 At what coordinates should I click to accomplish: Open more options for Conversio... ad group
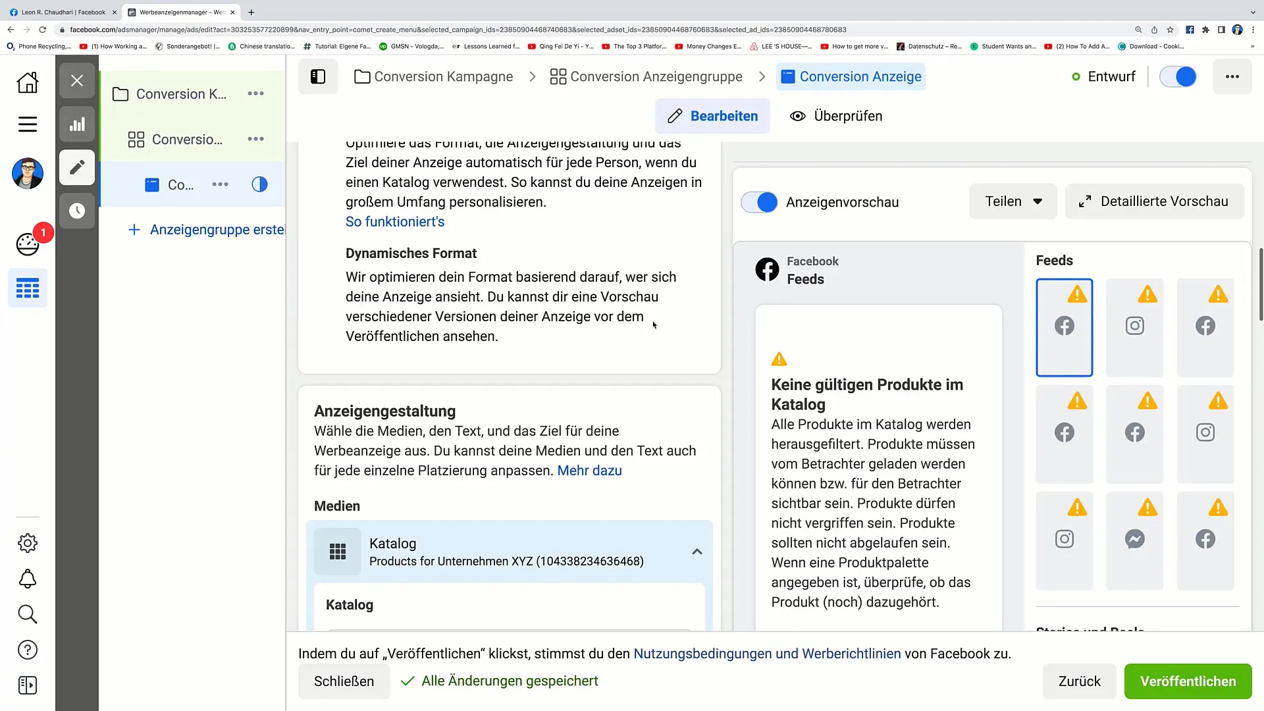(255, 139)
